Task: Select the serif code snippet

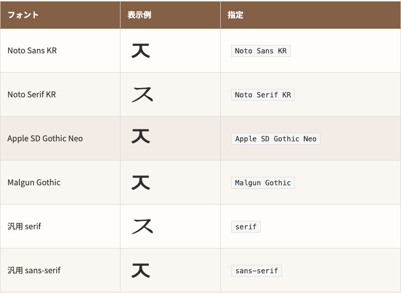Action: point(246,227)
